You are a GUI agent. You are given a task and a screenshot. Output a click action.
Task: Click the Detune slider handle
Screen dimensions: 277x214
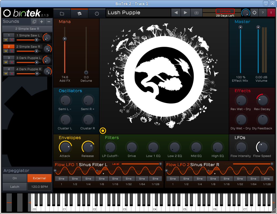[86, 73]
